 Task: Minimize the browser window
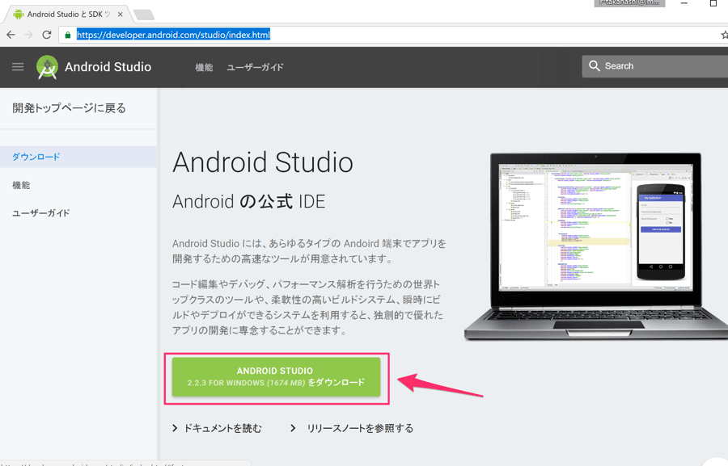[x=684, y=3]
